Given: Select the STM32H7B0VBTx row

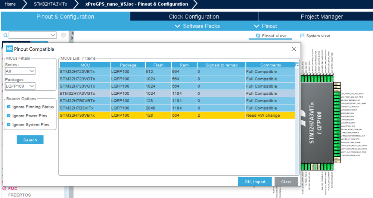Looking at the screenshot, I should tap(177, 101).
